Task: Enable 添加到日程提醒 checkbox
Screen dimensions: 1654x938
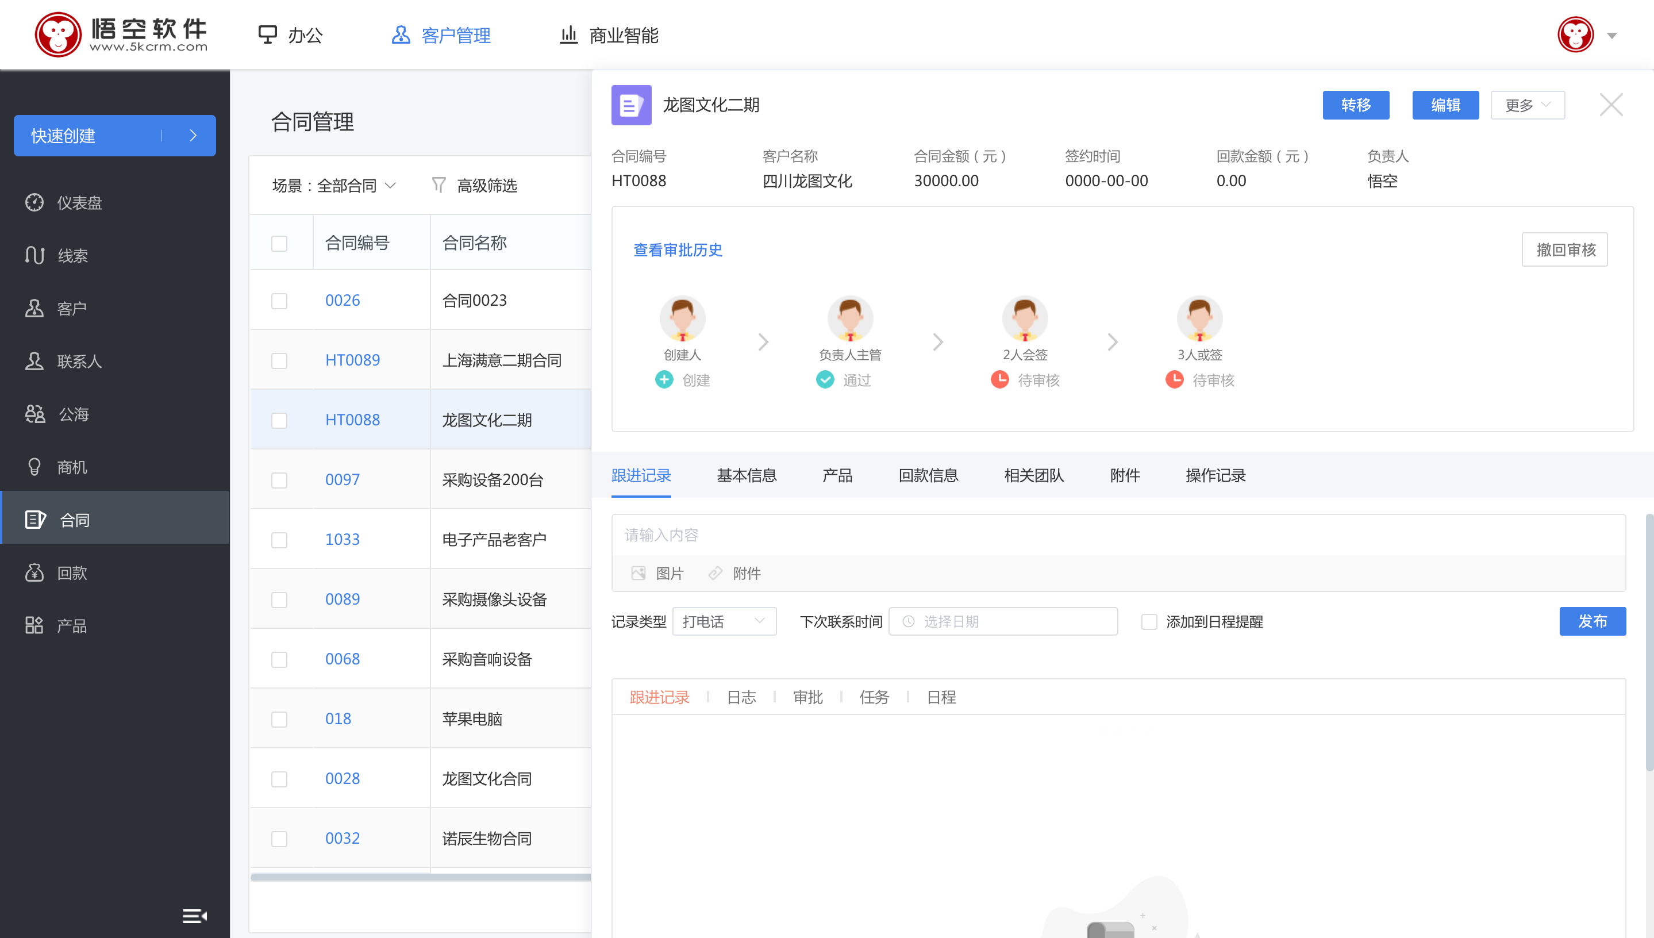Action: (1148, 622)
